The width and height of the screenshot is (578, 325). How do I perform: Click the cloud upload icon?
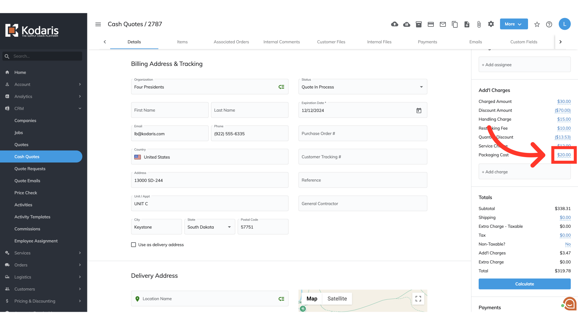tap(394, 24)
